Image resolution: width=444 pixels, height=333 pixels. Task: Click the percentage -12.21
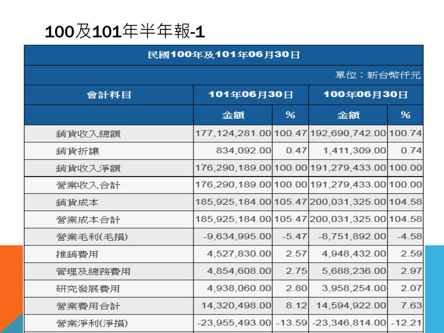point(407,323)
